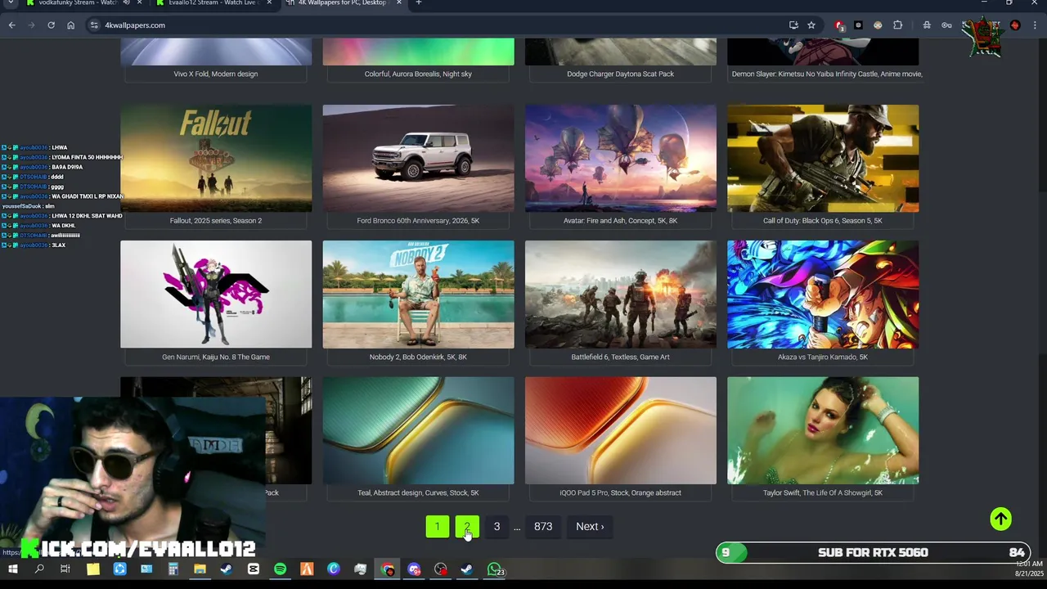Open the Teal Abstract design thumbnail

pos(418,430)
